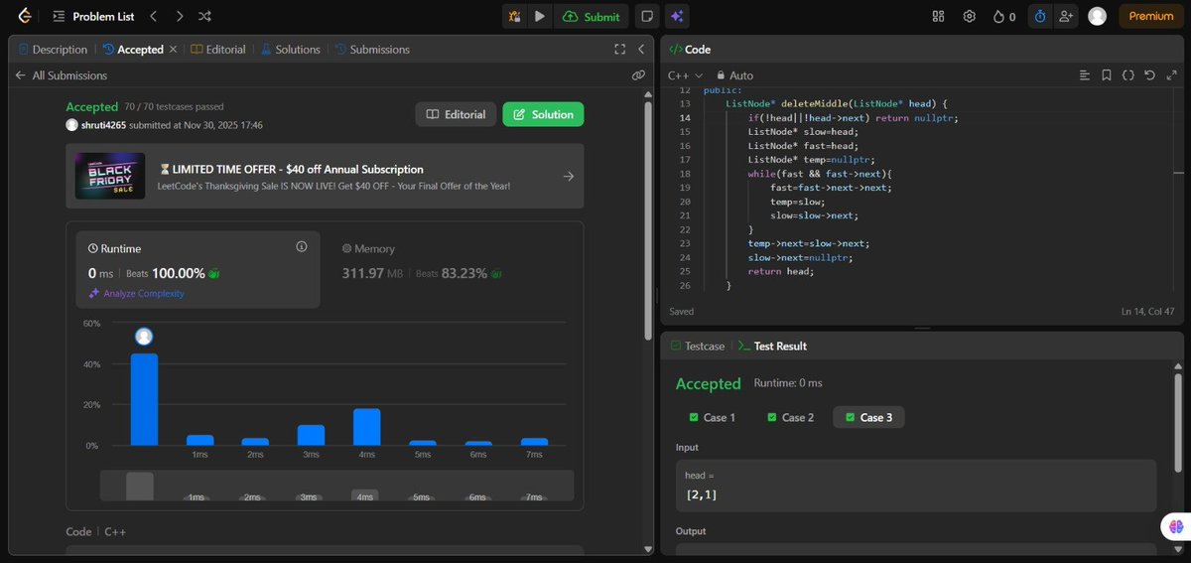The image size is (1191, 563).
Task: Submit the solution
Action: coord(591,16)
